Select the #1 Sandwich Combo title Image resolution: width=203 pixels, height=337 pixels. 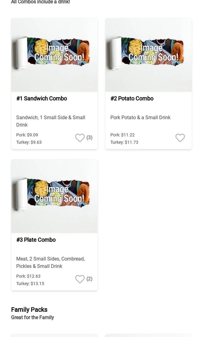(41, 98)
